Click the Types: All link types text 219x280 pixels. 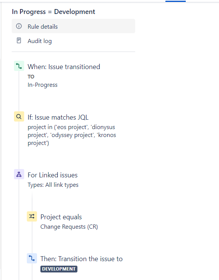[53, 185]
